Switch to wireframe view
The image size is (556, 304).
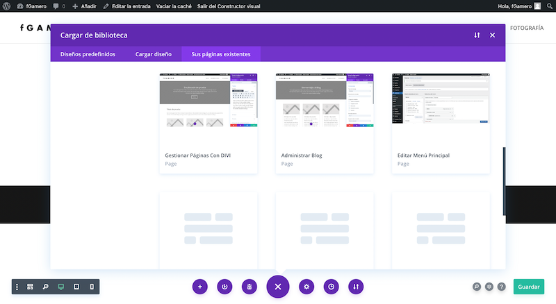[x=30, y=287]
